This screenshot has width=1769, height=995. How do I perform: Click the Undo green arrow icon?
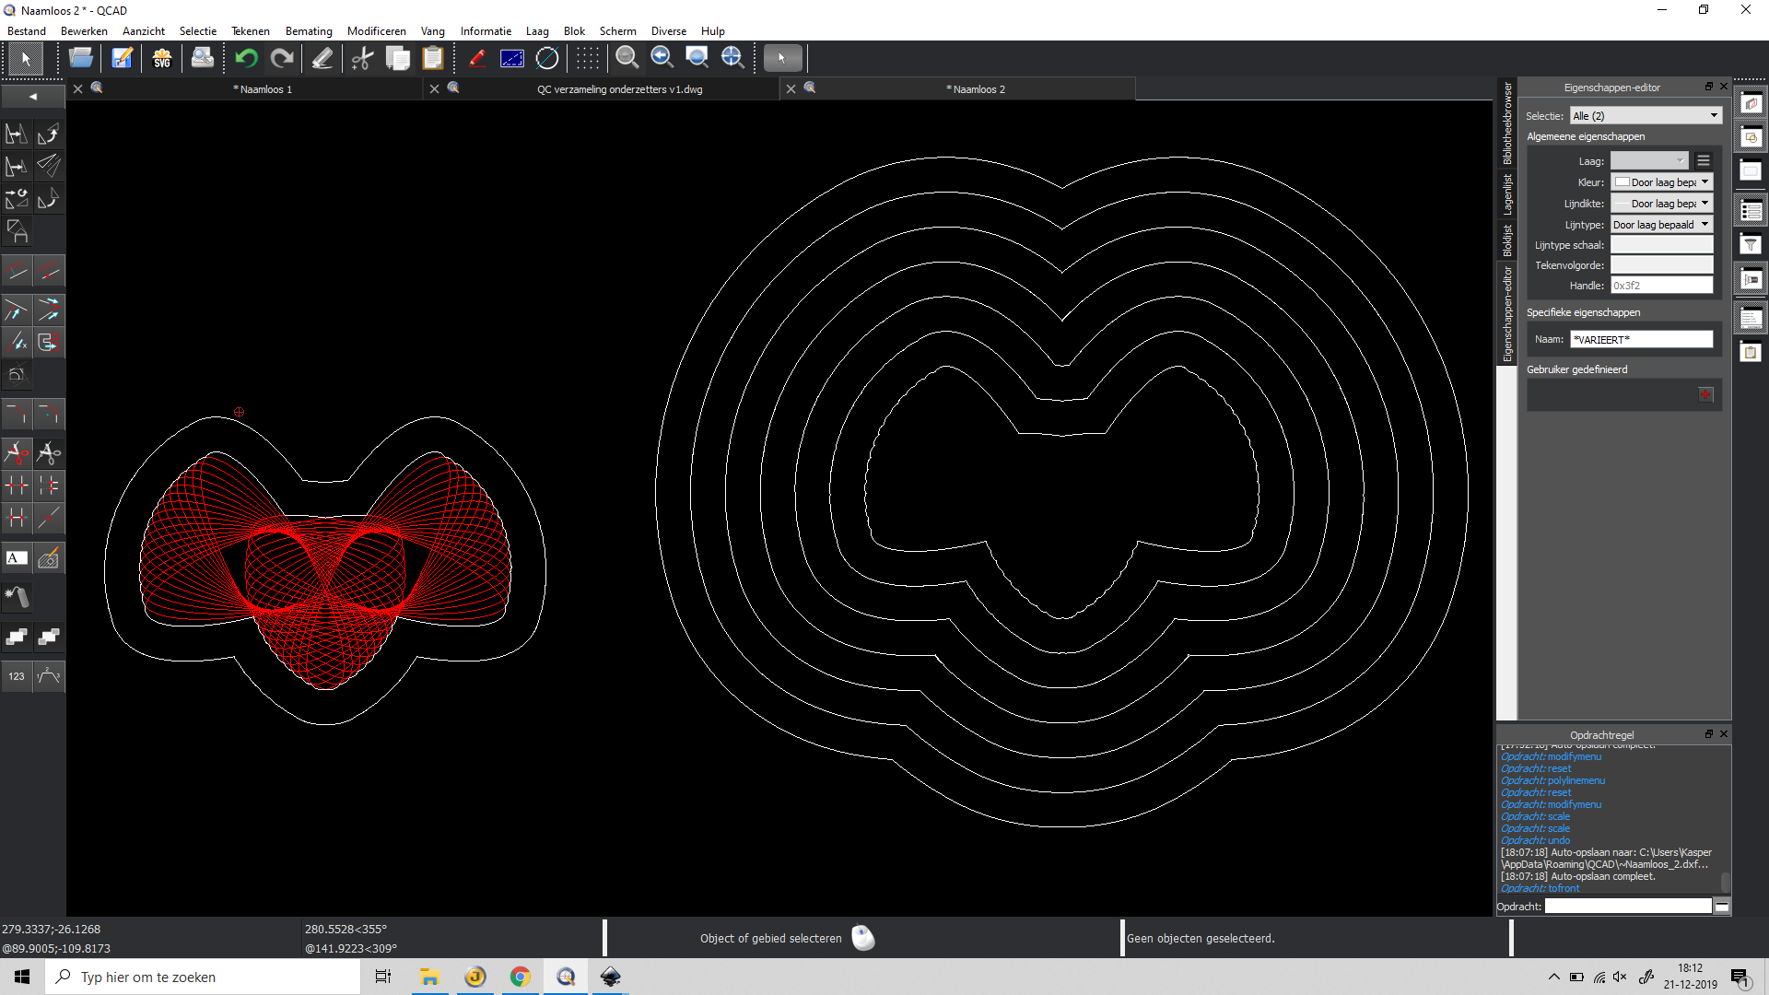point(246,58)
